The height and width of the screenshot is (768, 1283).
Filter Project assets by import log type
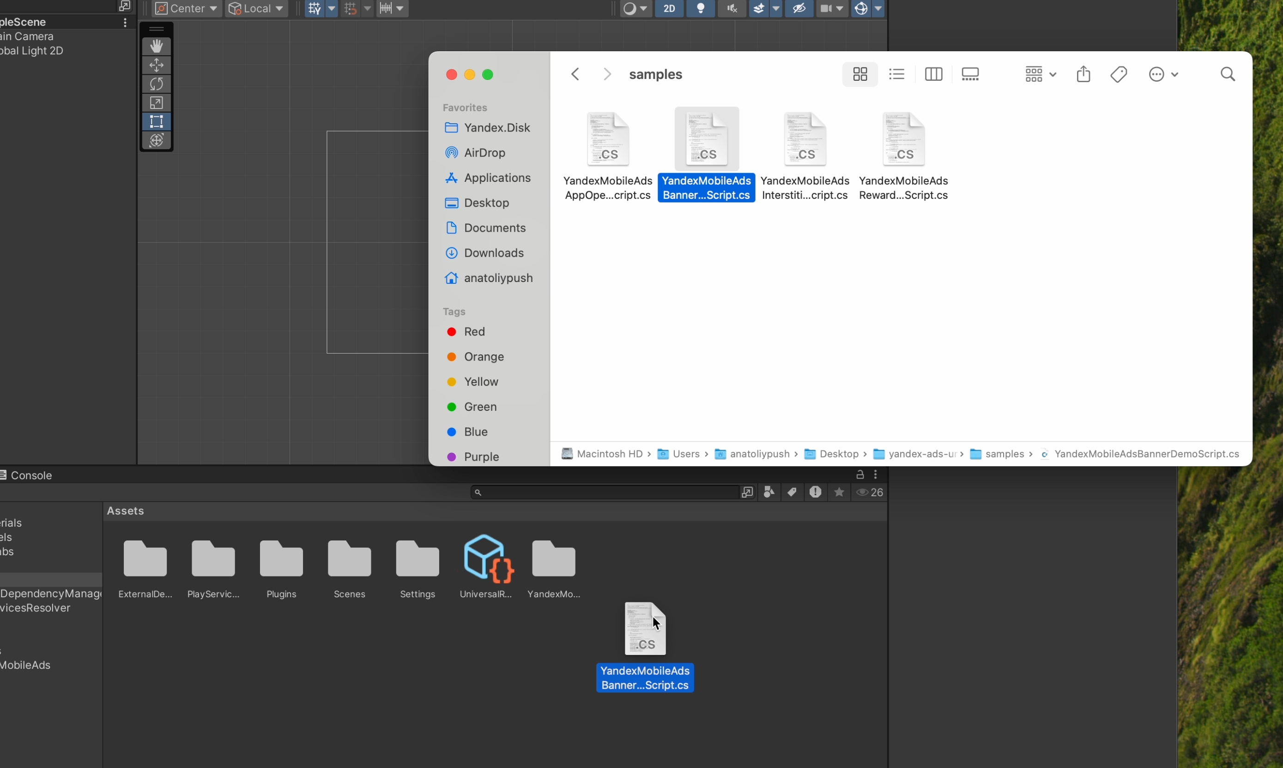pyautogui.click(x=816, y=492)
